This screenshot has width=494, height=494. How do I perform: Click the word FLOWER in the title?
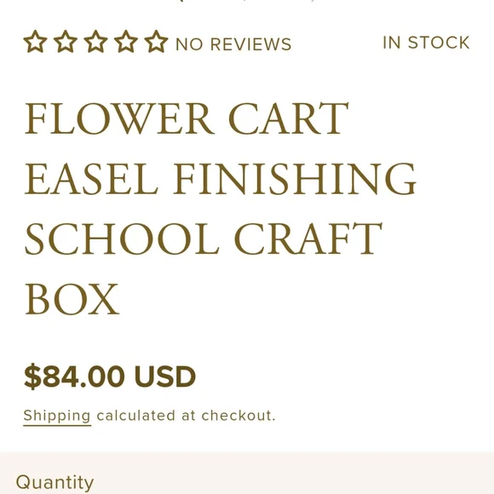tap(119, 118)
